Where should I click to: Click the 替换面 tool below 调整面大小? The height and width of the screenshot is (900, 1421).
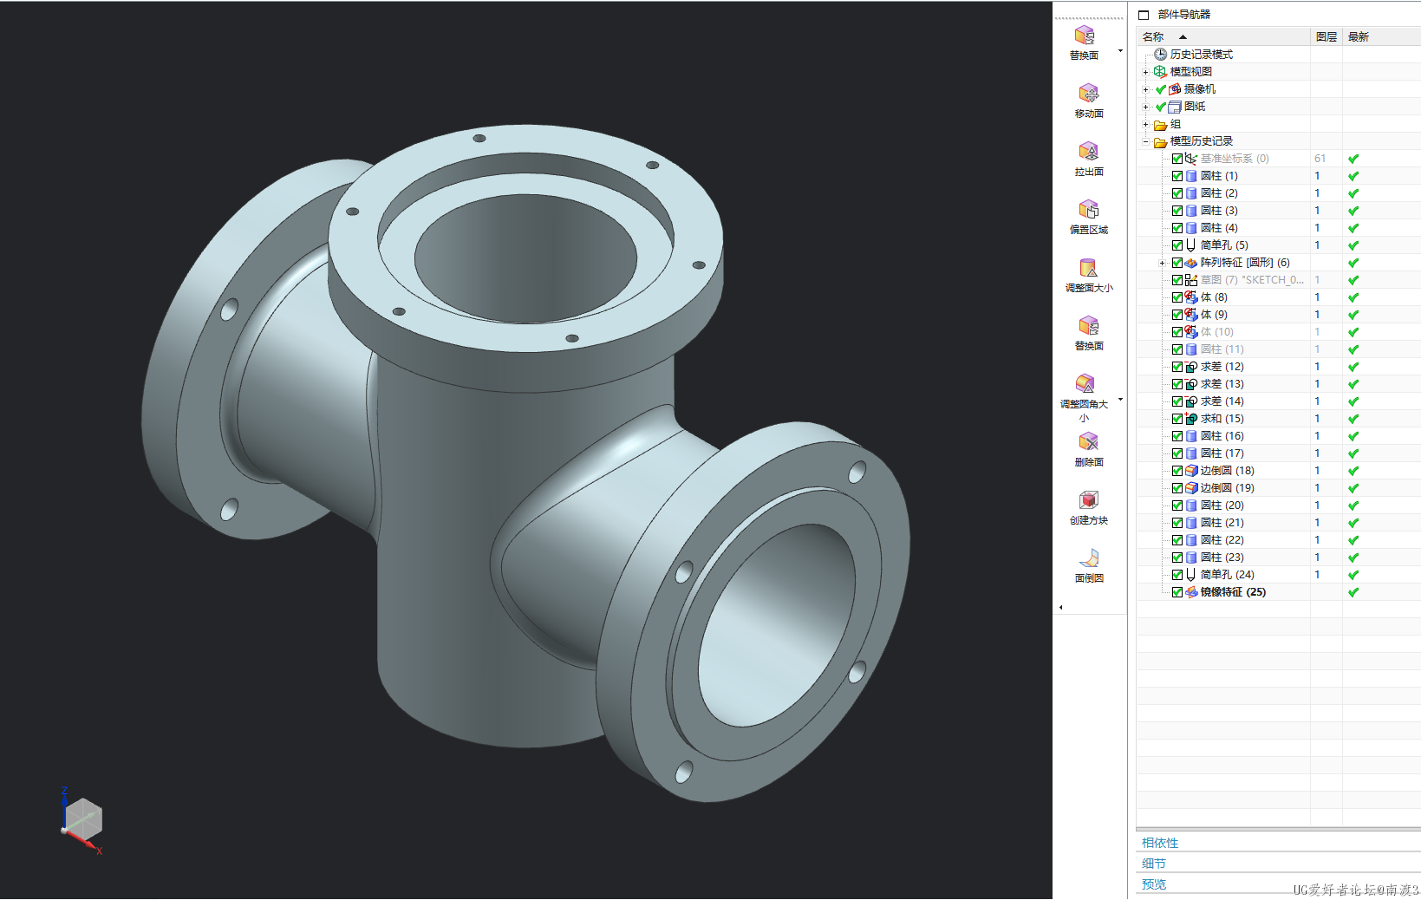[1089, 333]
